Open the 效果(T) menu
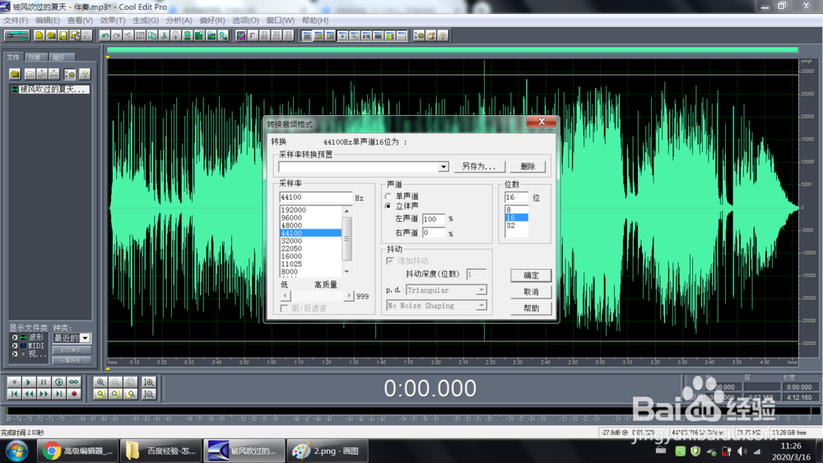The image size is (823, 463). (113, 21)
